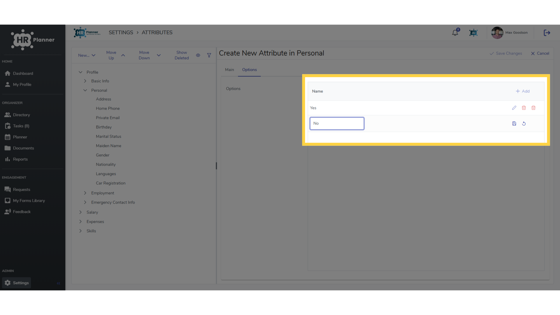
Task: Open Planner in sidebar
Action: pyautogui.click(x=16, y=137)
